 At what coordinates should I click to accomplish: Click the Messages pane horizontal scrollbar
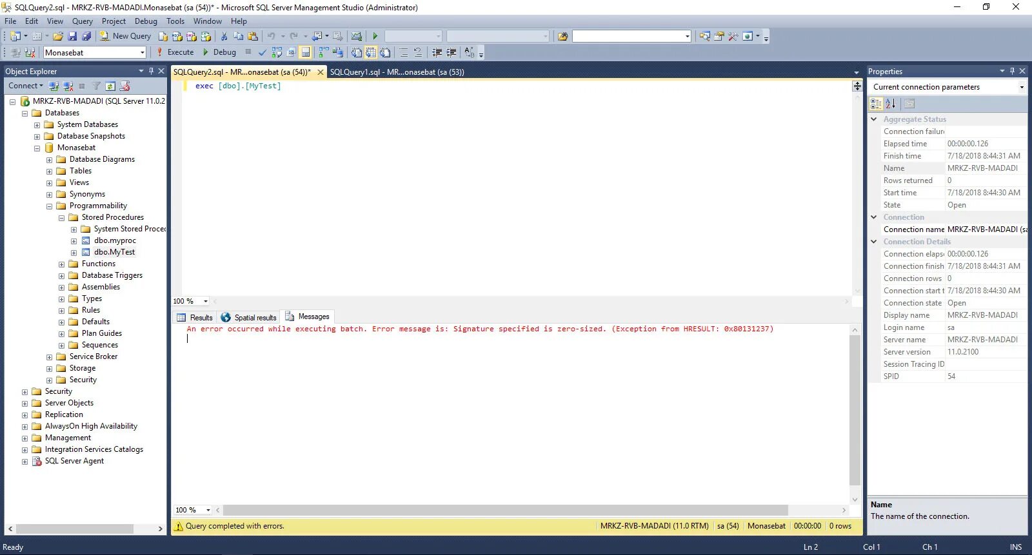pos(506,510)
